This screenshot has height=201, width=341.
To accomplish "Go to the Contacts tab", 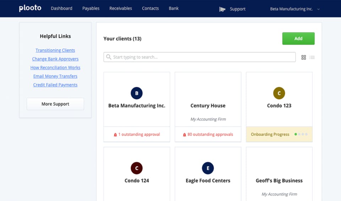I will click(x=150, y=8).
